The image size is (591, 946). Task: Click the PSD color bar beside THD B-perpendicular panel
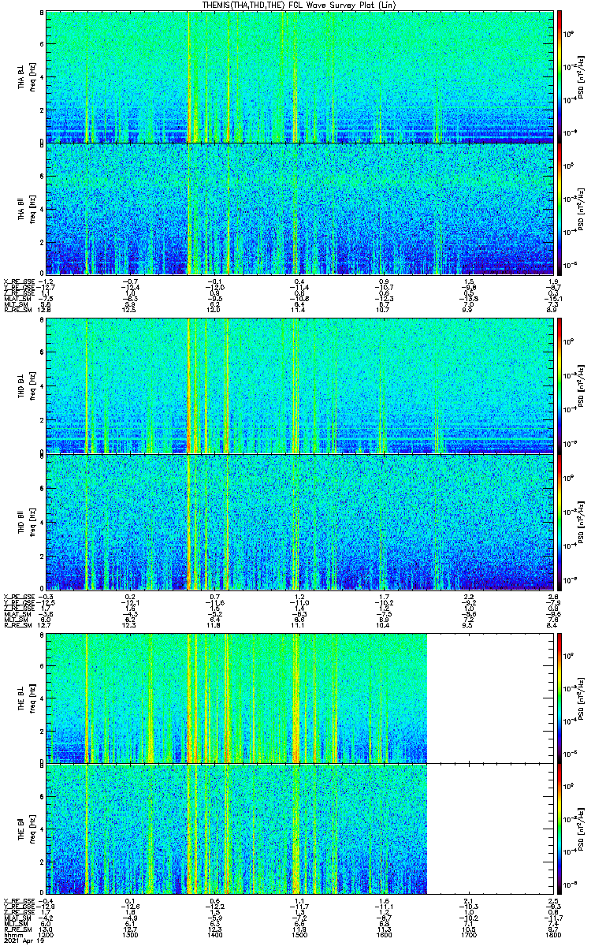click(x=560, y=385)
